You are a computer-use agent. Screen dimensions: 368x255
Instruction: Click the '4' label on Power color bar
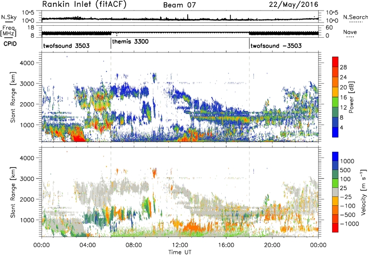[341, 128]
